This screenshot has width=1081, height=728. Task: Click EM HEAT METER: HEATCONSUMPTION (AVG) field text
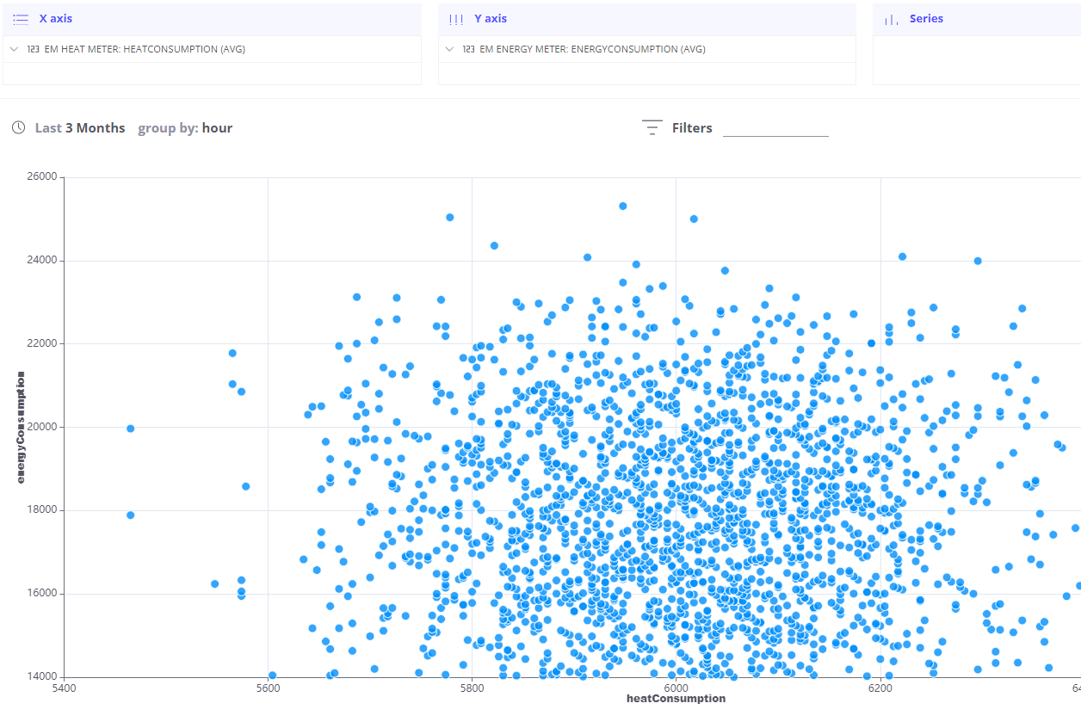[x=145, y=50]
